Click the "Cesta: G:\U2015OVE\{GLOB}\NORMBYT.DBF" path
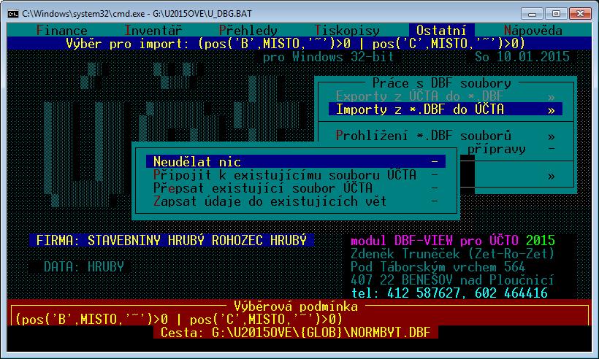Viewport: 599px width, 359px height. (x=296, y=333)
